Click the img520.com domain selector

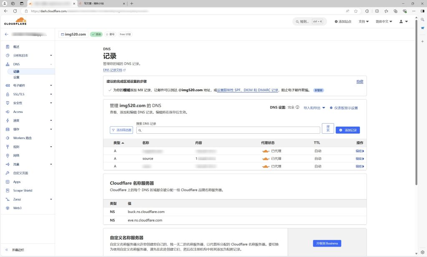point(73,34)
